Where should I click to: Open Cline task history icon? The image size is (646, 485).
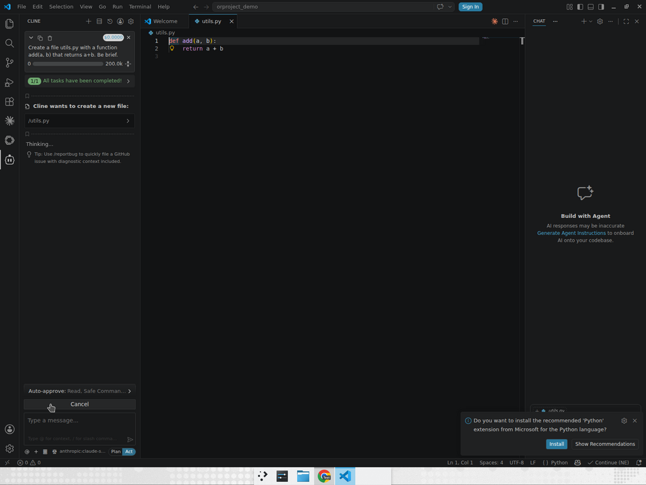110,21
